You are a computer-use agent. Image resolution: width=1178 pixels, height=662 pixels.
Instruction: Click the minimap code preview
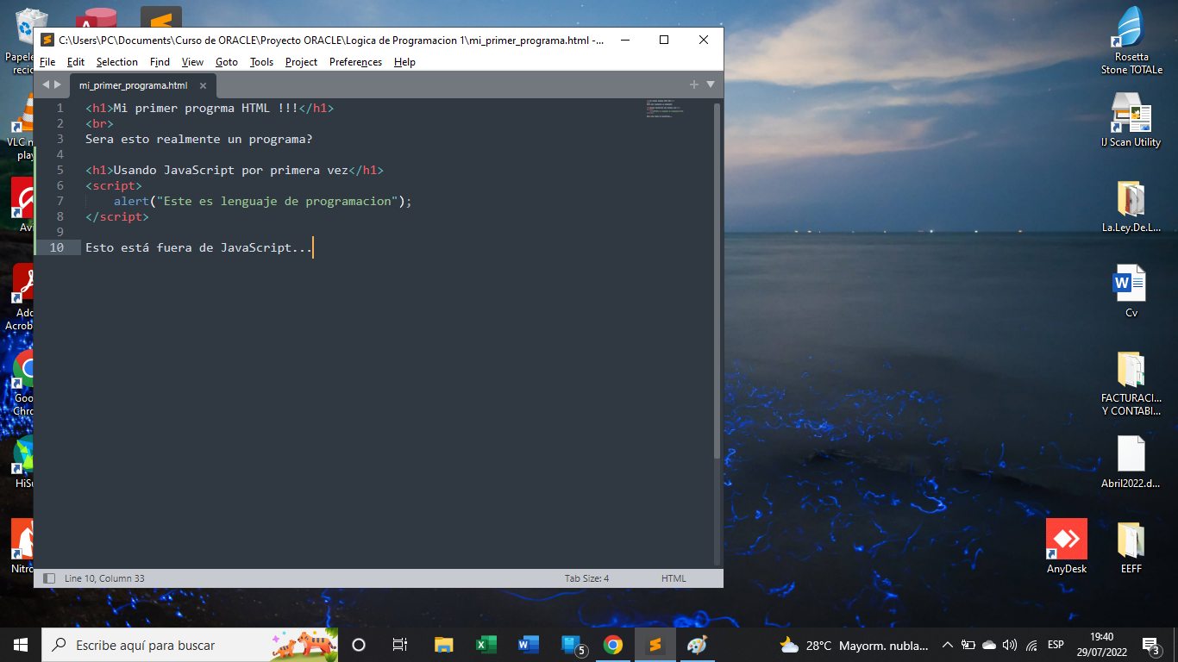(665, 109)
